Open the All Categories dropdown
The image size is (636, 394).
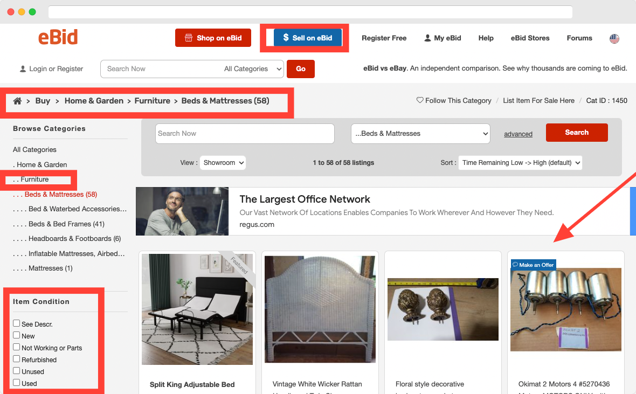pyautogui.click(x=250, y=68)
